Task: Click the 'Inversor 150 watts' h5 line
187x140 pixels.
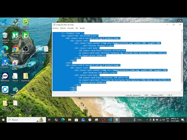Action: coord(104,78)
